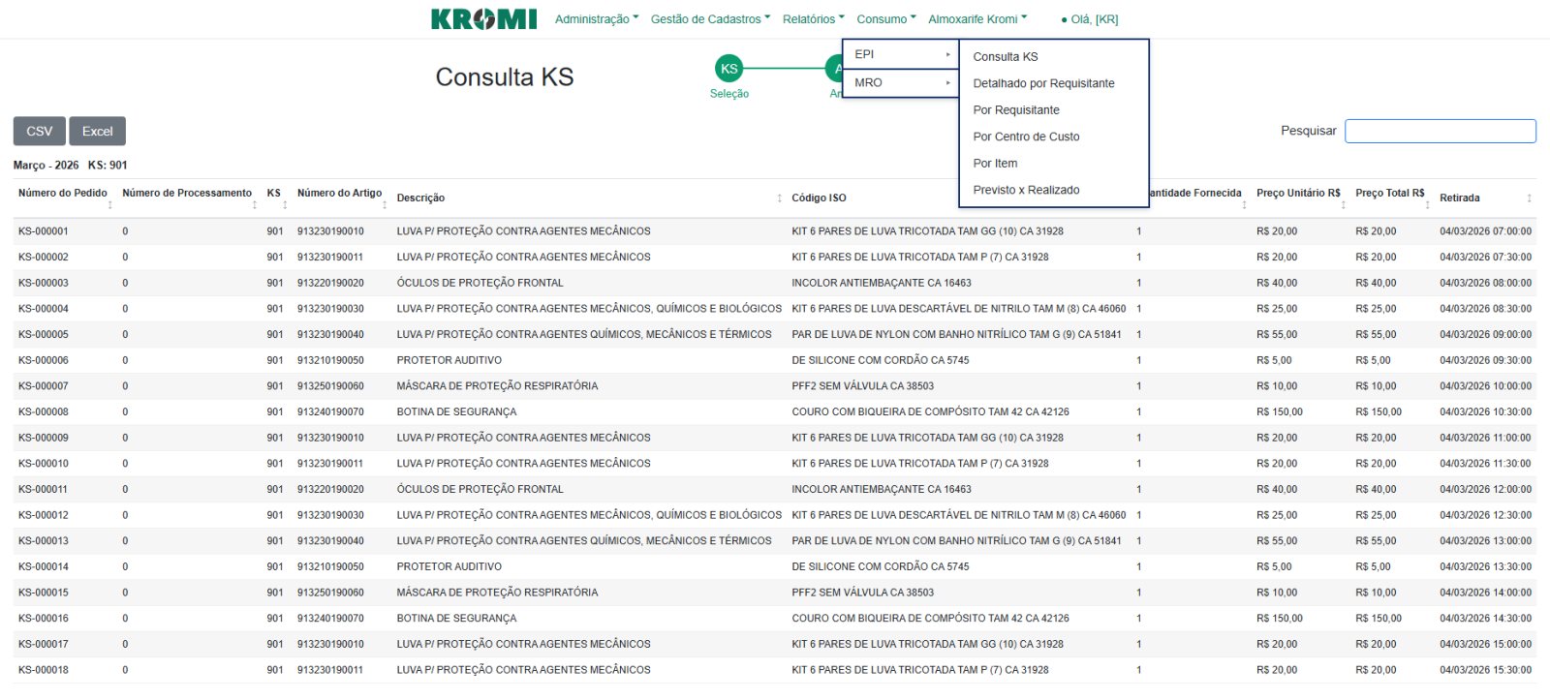
Task: Click the KROMI logo
Action: [x=483, y=19]
